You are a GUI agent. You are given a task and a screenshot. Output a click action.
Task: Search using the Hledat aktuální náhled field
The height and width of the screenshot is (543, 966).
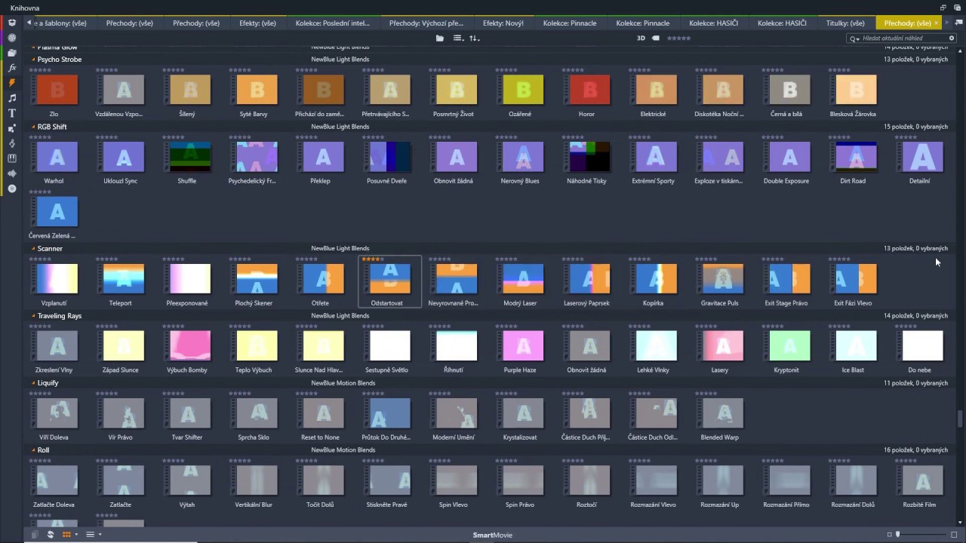(902, 38)
